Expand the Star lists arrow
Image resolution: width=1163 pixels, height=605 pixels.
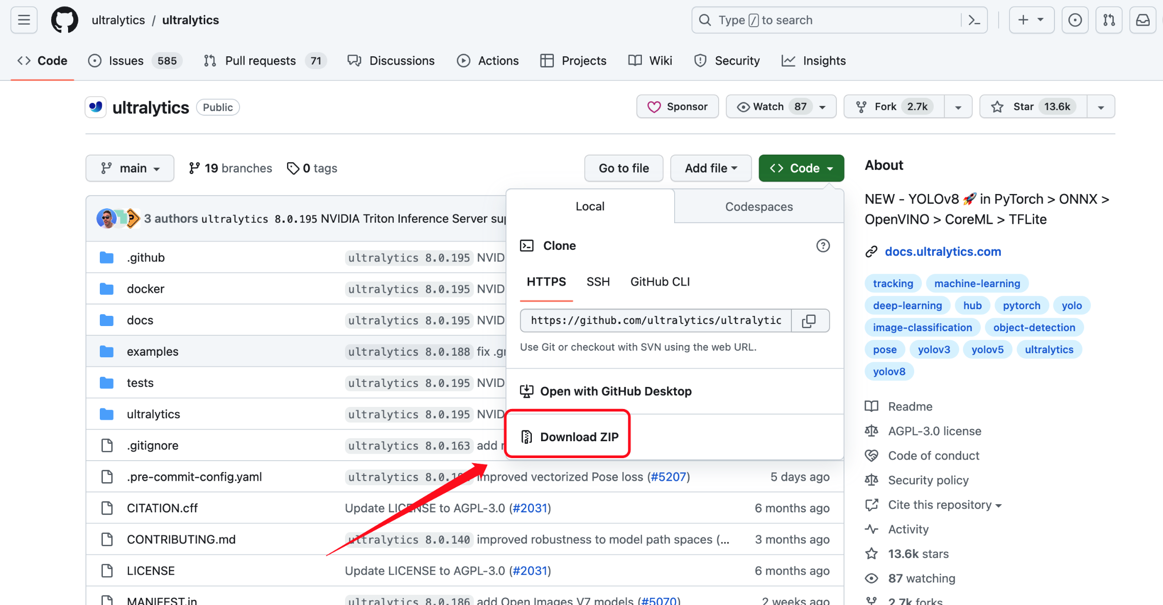1101,106
